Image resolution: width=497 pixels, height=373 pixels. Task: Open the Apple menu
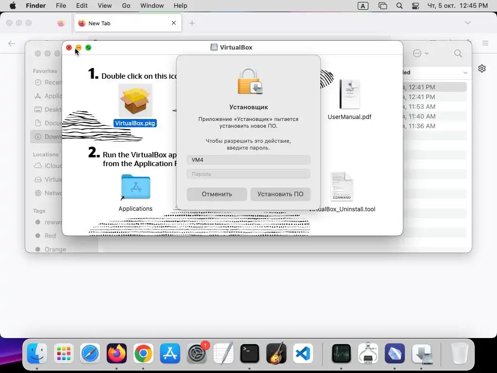(x=13, y=6)
